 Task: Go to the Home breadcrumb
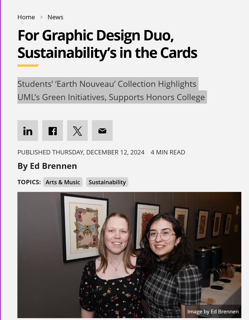click(x=26, y=17)
